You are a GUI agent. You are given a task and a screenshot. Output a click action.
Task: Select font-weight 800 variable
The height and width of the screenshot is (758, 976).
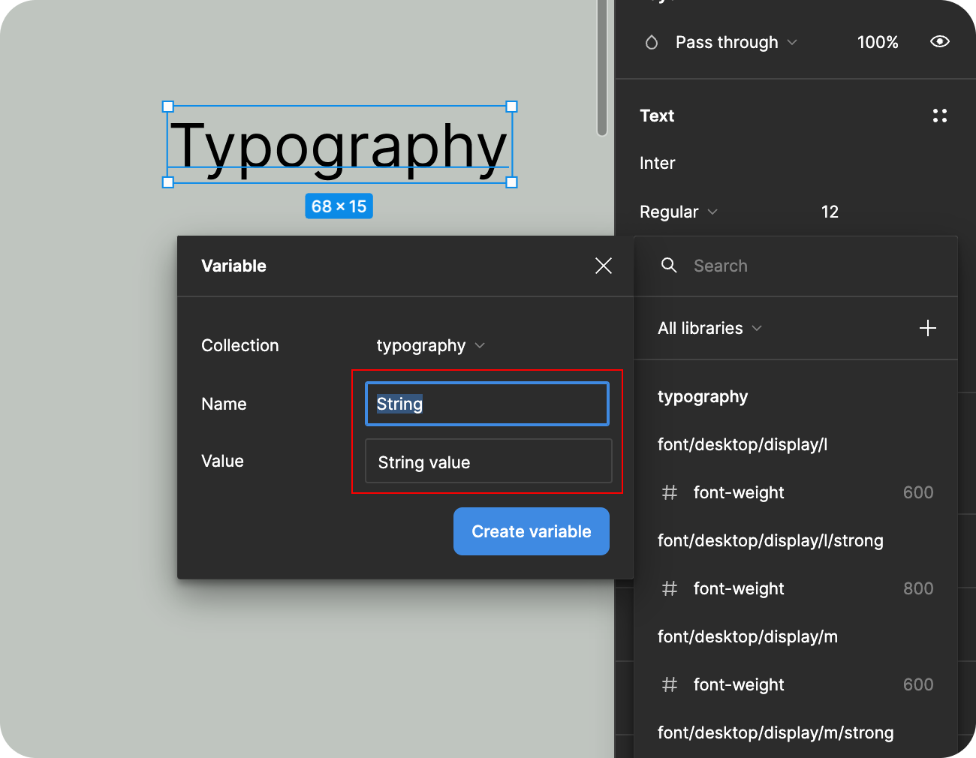coord(796,588)
